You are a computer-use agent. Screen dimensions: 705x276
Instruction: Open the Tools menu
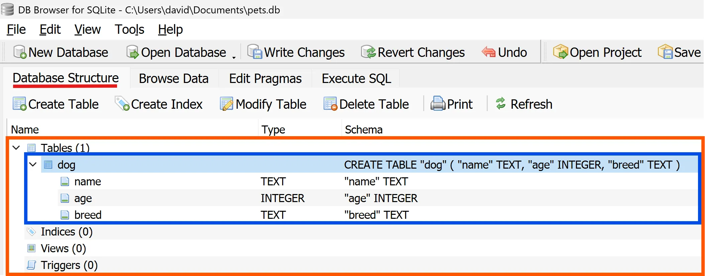[x=129, y=29]
